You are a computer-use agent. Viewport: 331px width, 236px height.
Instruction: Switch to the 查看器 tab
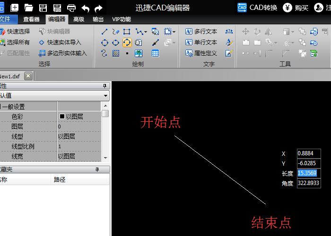tap(32, 19)
